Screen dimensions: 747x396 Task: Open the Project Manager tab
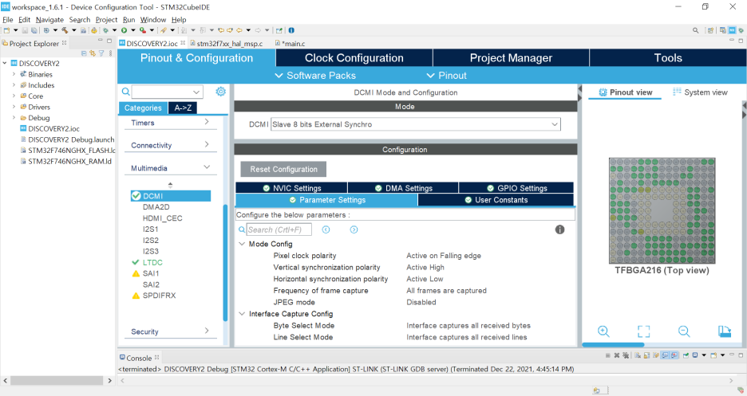511,58
